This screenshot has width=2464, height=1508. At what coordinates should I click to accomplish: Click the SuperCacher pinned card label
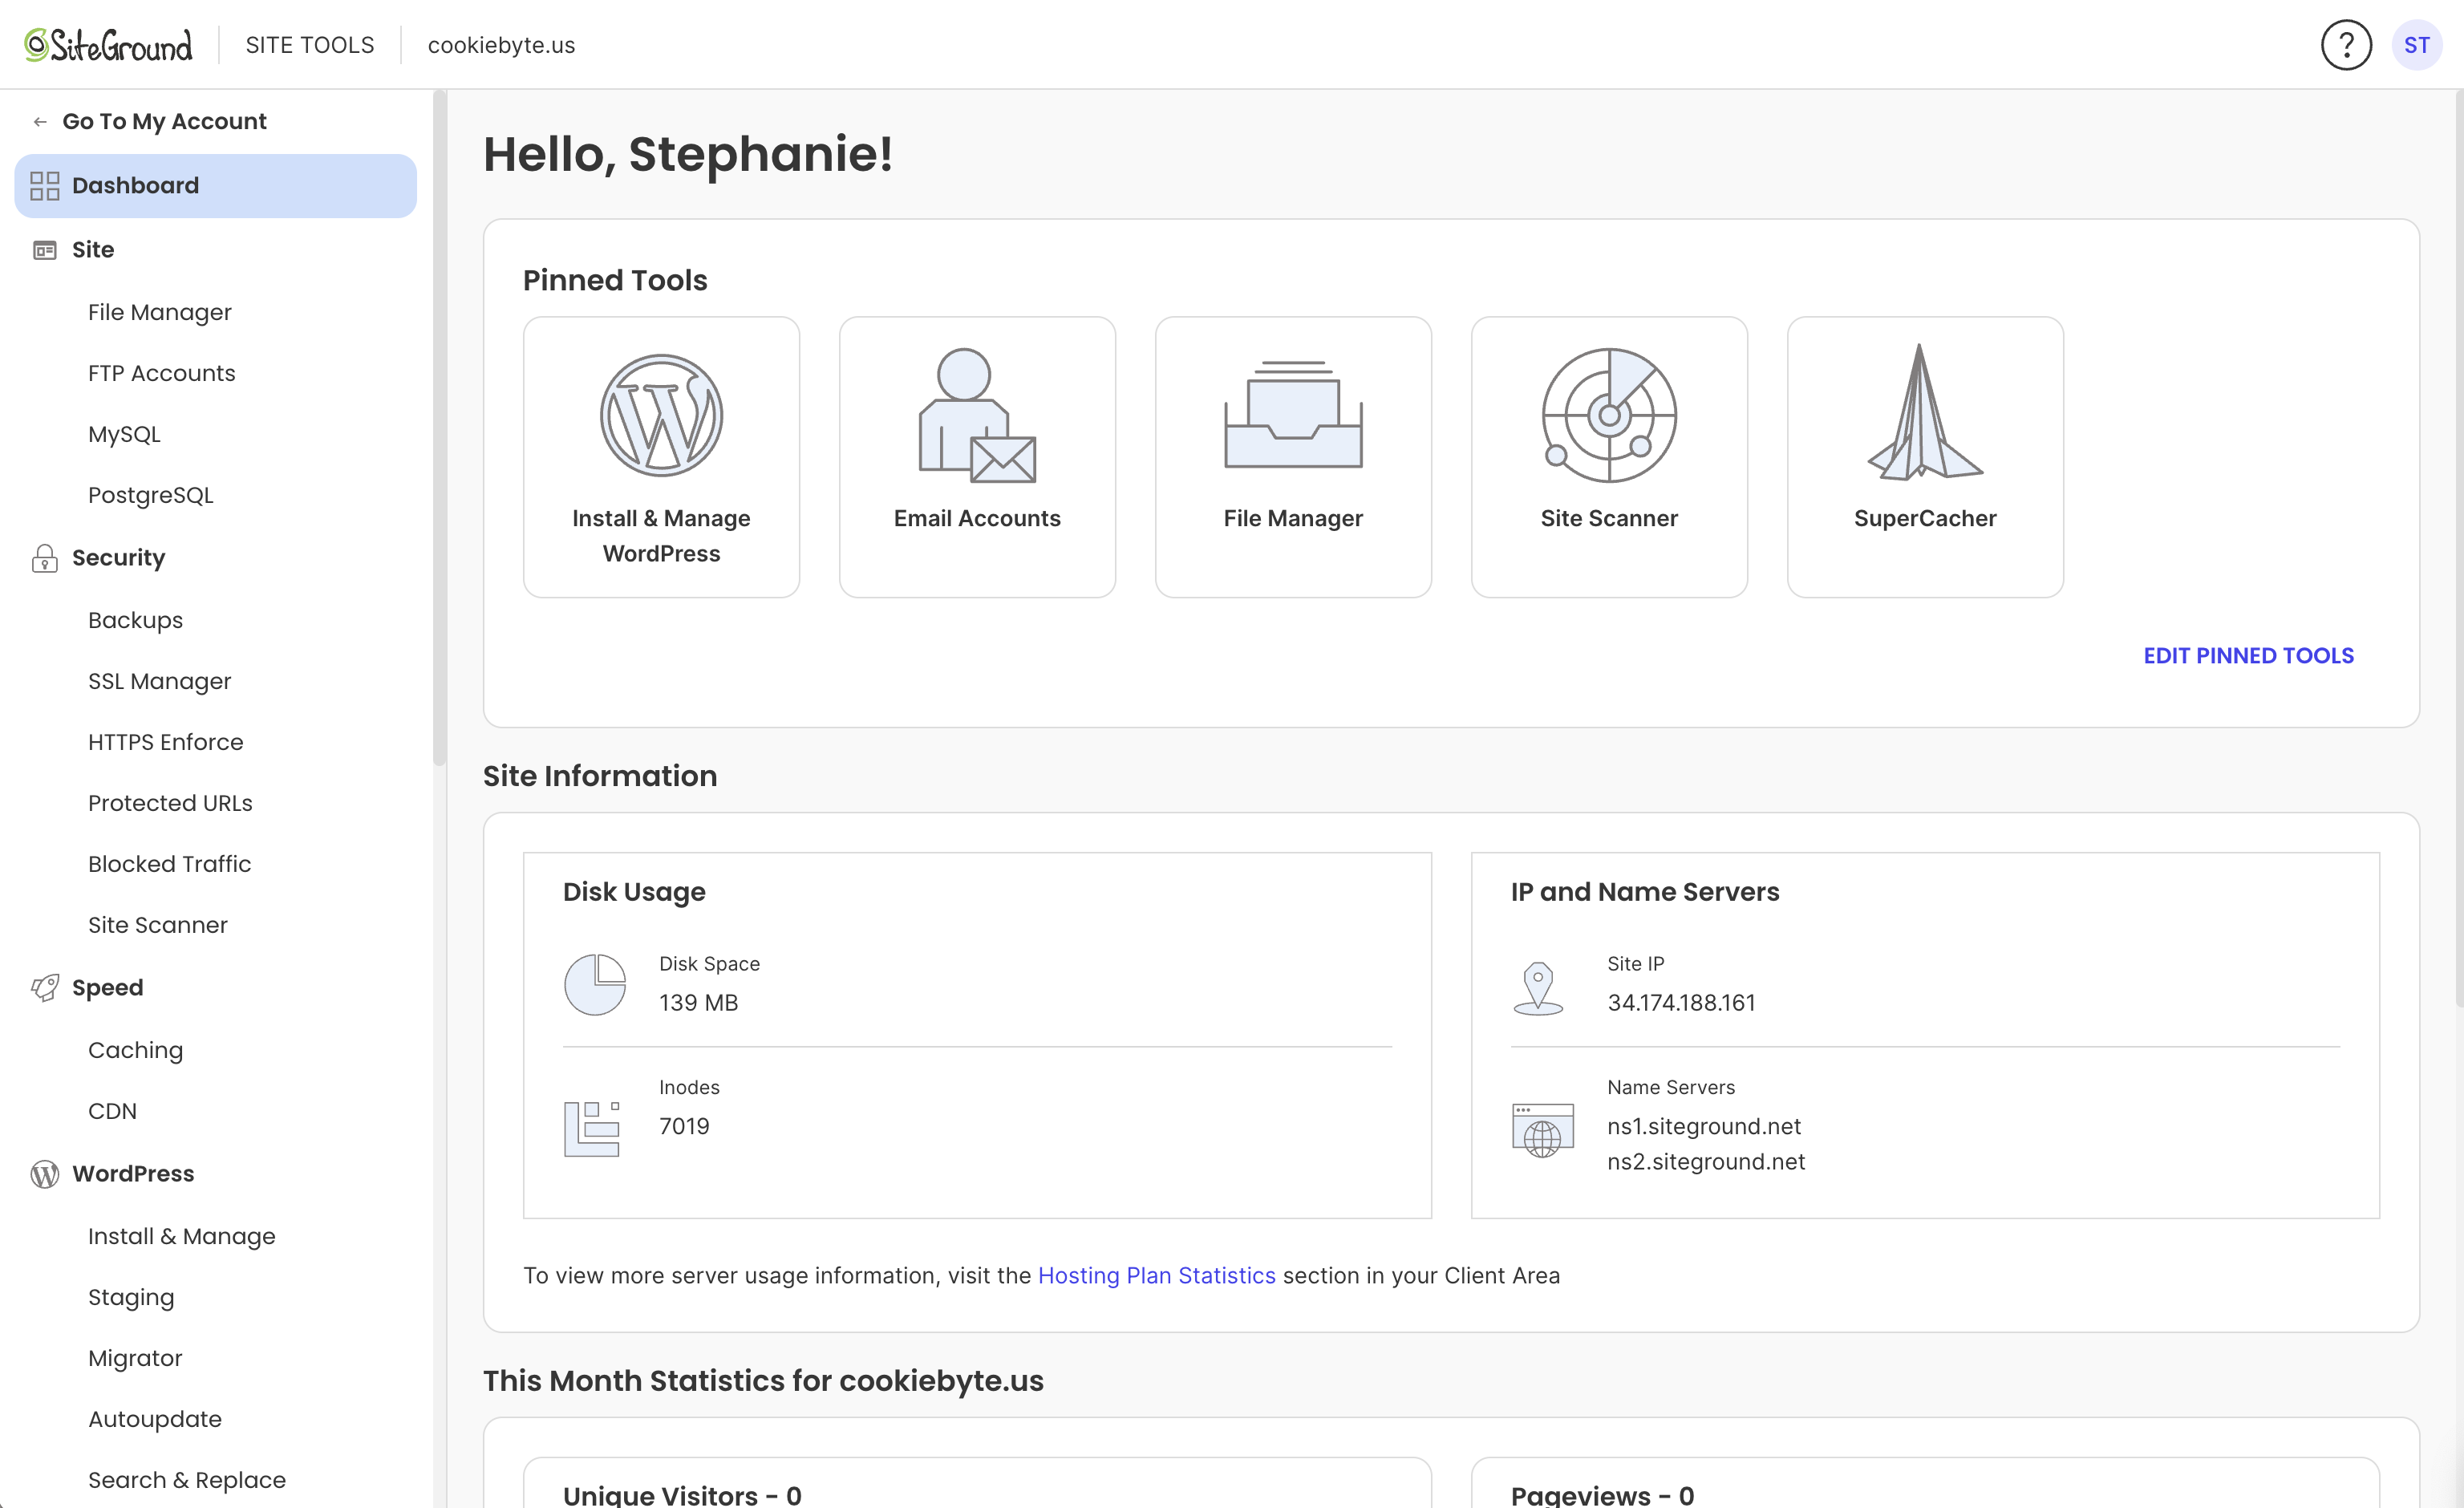coord(1925,518)
